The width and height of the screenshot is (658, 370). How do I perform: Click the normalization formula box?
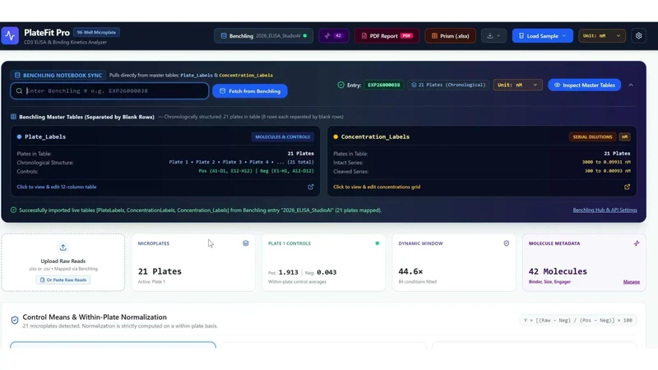click(x=578, y=321)
